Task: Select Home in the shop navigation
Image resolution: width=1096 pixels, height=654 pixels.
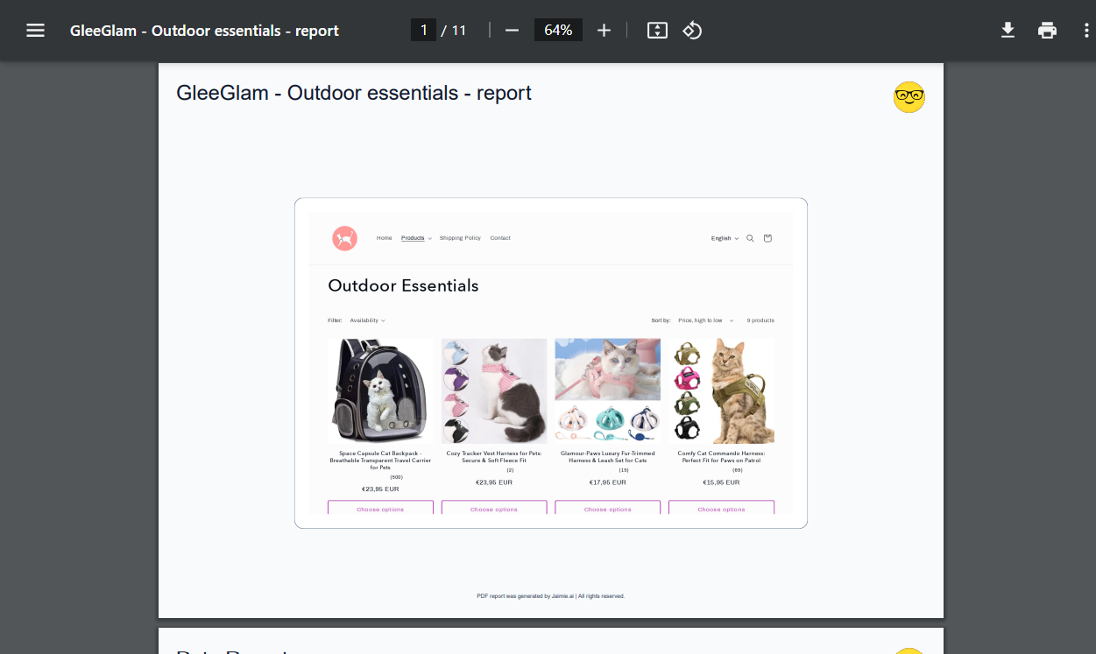Action: pos(385,238)
